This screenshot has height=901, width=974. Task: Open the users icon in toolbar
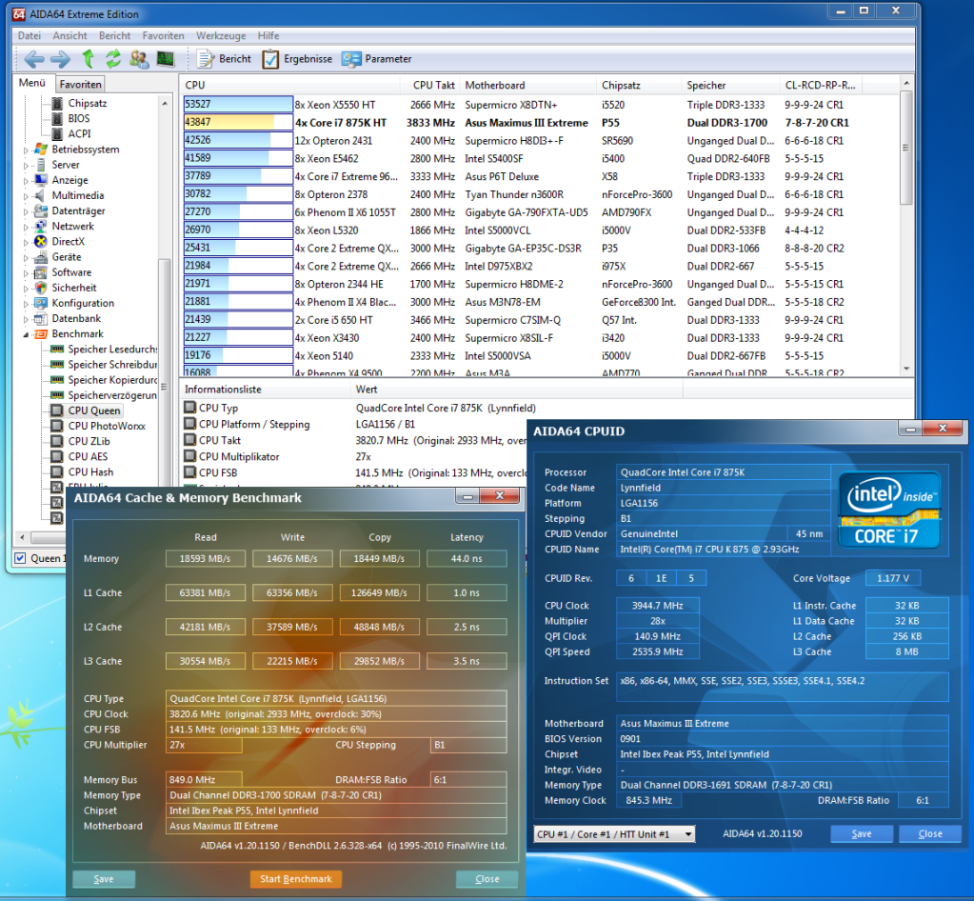[x=139, y=59]
